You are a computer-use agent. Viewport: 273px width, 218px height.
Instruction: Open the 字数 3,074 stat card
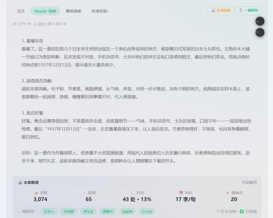(x=40, y=196)
